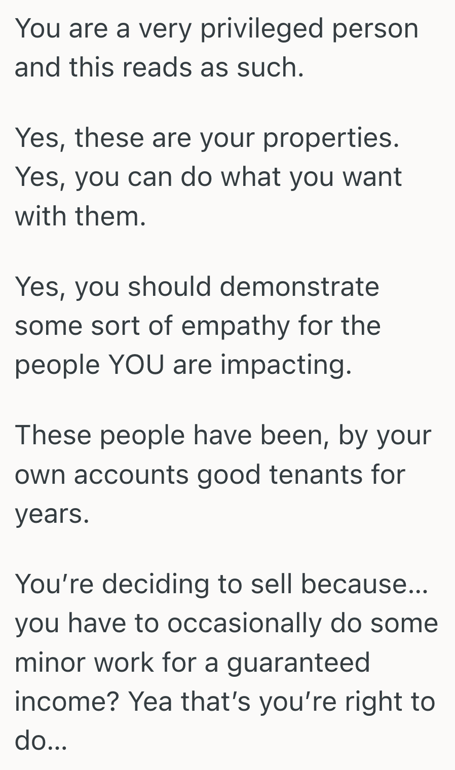
Task: Click the line "and this reads as such."
Action: click(159, 67)
